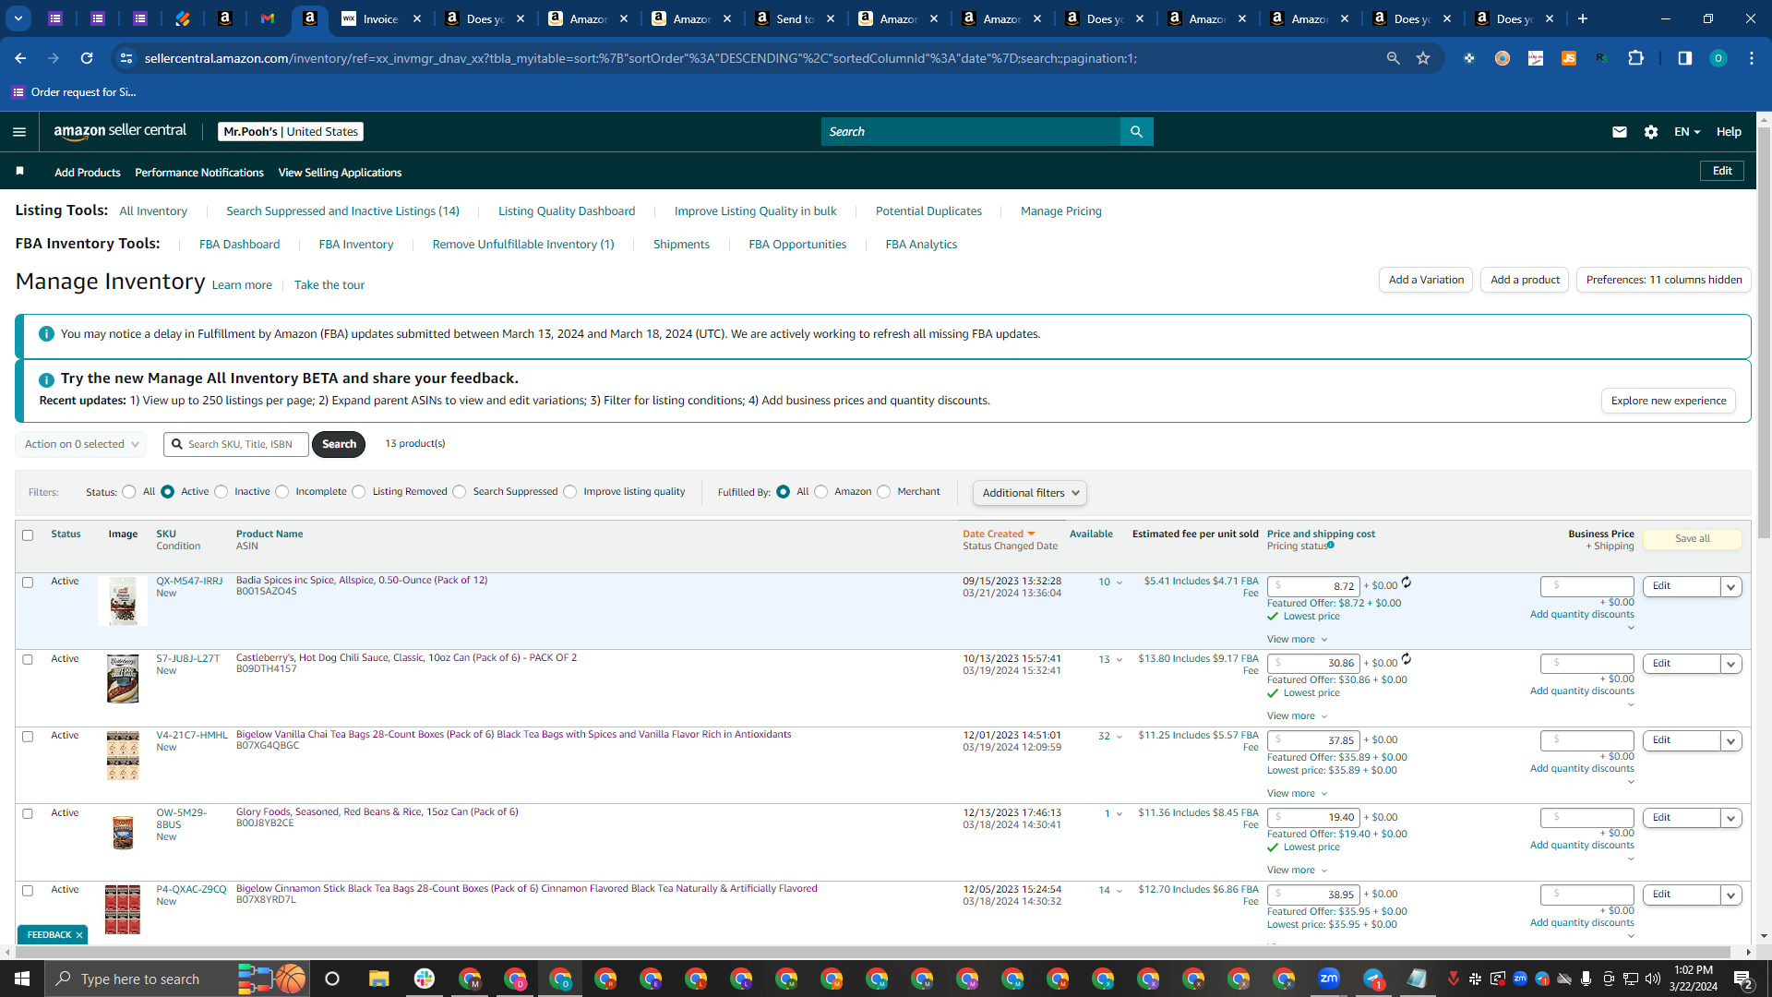Check the Glory Foods Red Beans row checkbox
This screenshot has height=997, width=1772.
click(28, 814)
